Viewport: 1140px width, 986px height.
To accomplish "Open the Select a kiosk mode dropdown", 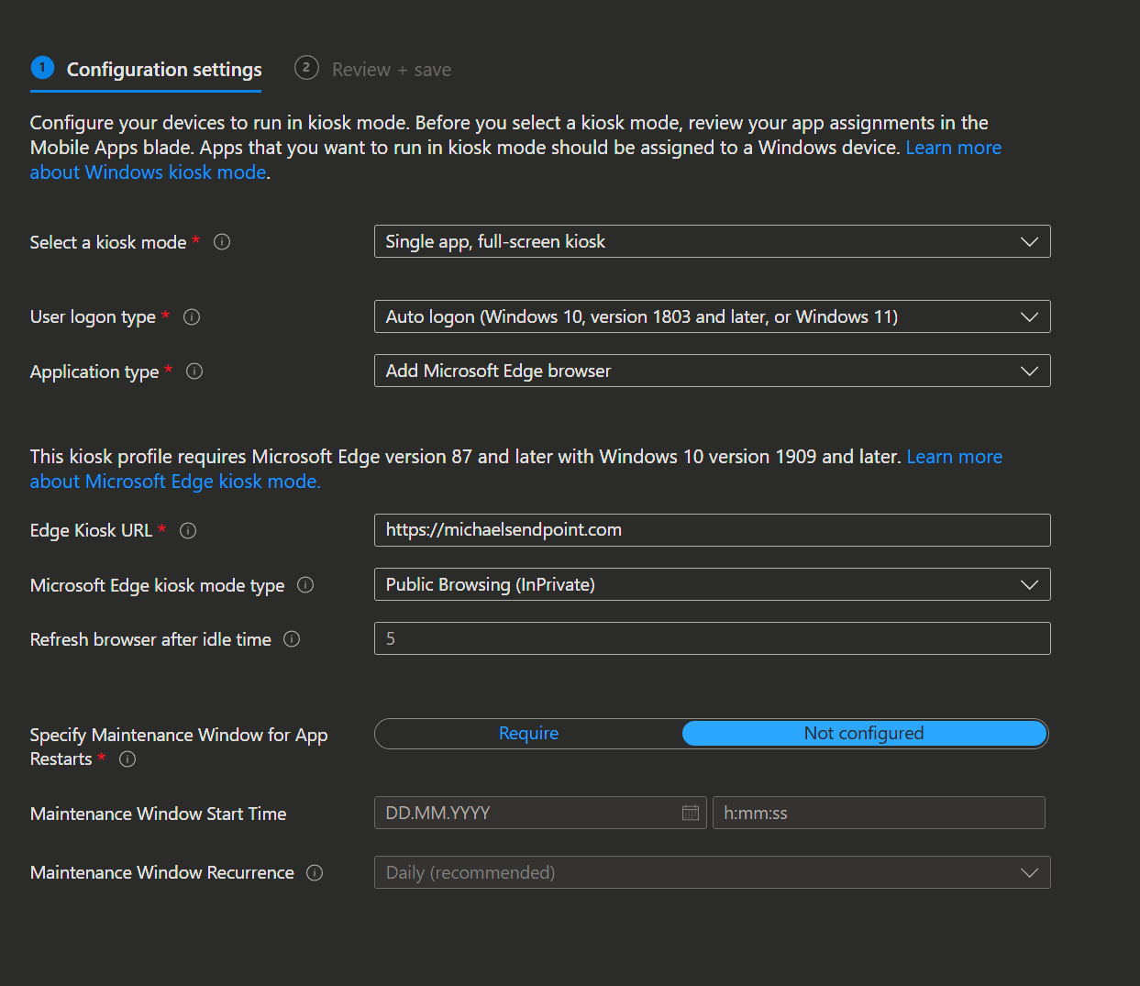I will [x=712, y=241].
